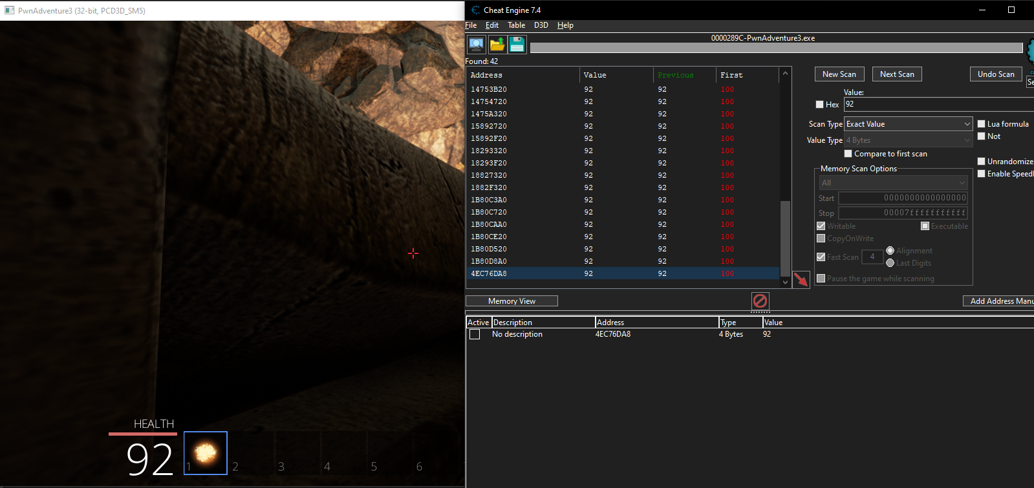Screen dimensions: 1034x488
Task: Select the Last Digits radio button
Action: pyautogui.click(x=890, y=263)
